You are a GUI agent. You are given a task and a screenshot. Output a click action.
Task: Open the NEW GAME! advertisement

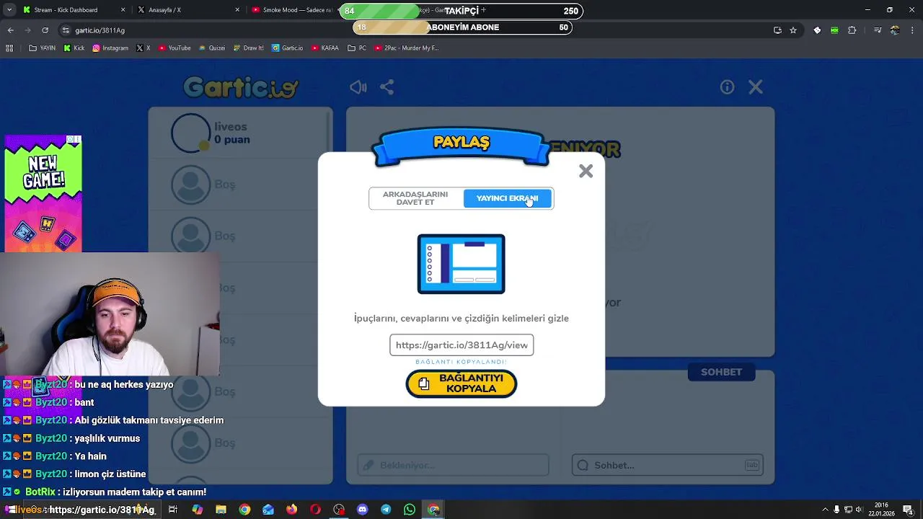[43, 193]
